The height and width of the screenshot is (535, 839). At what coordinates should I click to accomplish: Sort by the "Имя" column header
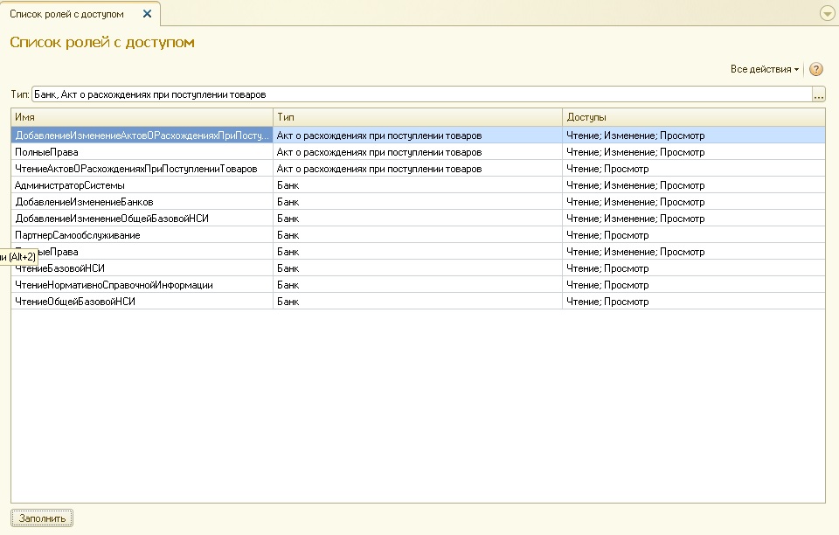tap(142, 117)
